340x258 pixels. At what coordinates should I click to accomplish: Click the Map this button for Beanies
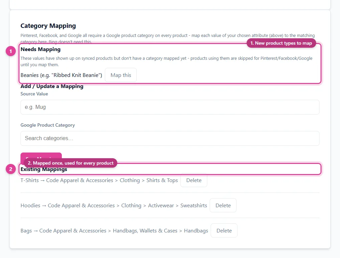click(x=121, y=75)
